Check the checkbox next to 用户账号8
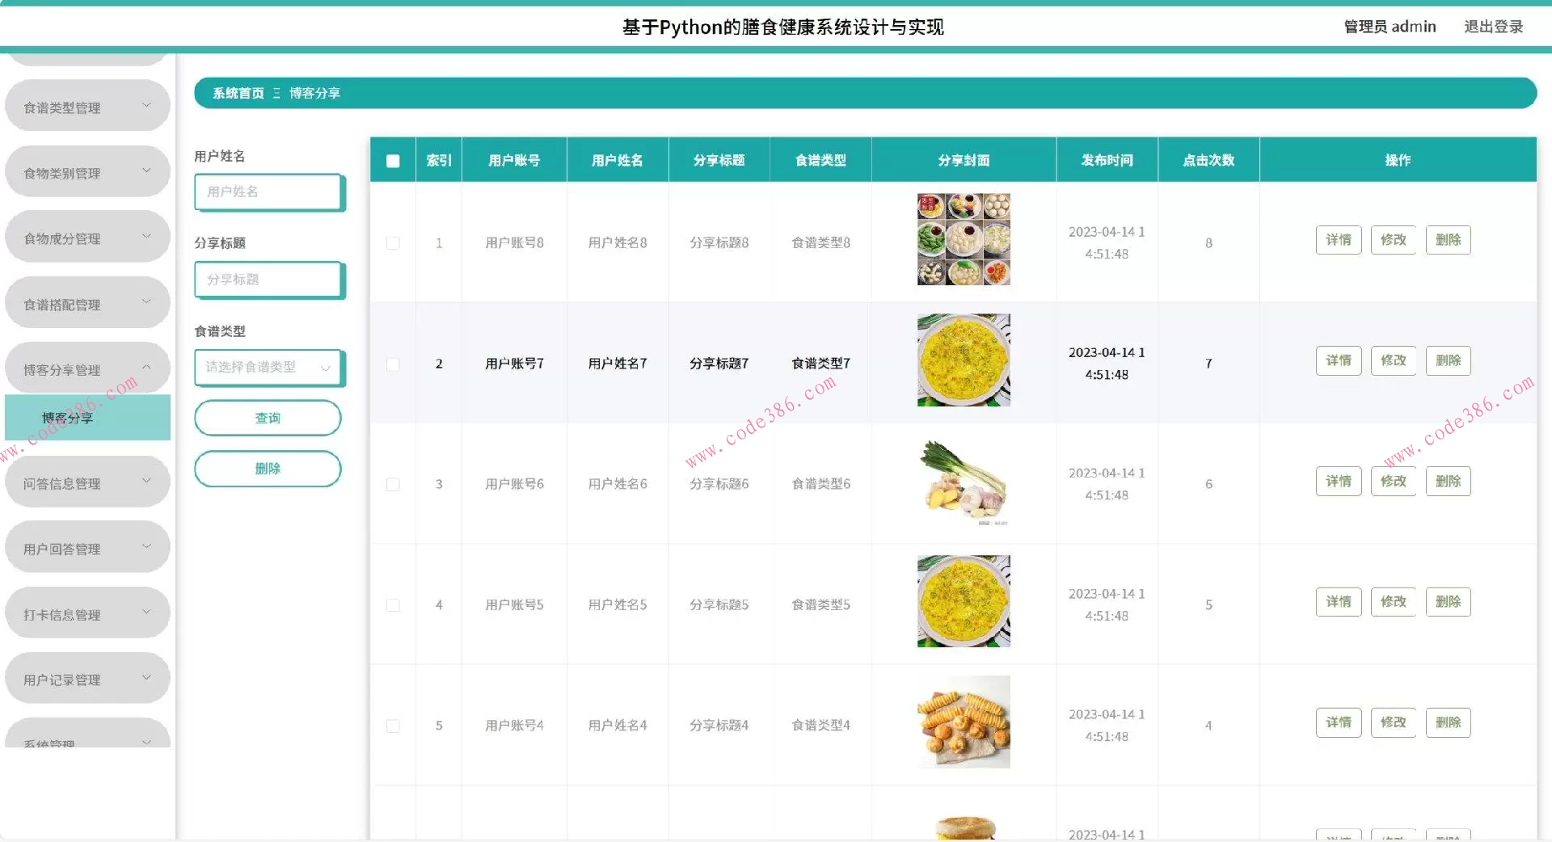The width and height of the screenshot is (1552, 842). coord(394,242)
